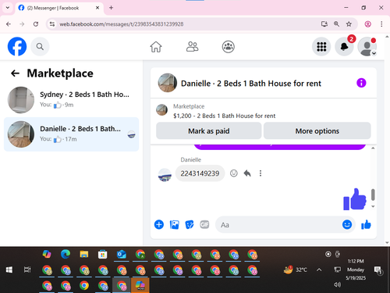
Task: Open the account profile menu
Action: tap(367, 47)
